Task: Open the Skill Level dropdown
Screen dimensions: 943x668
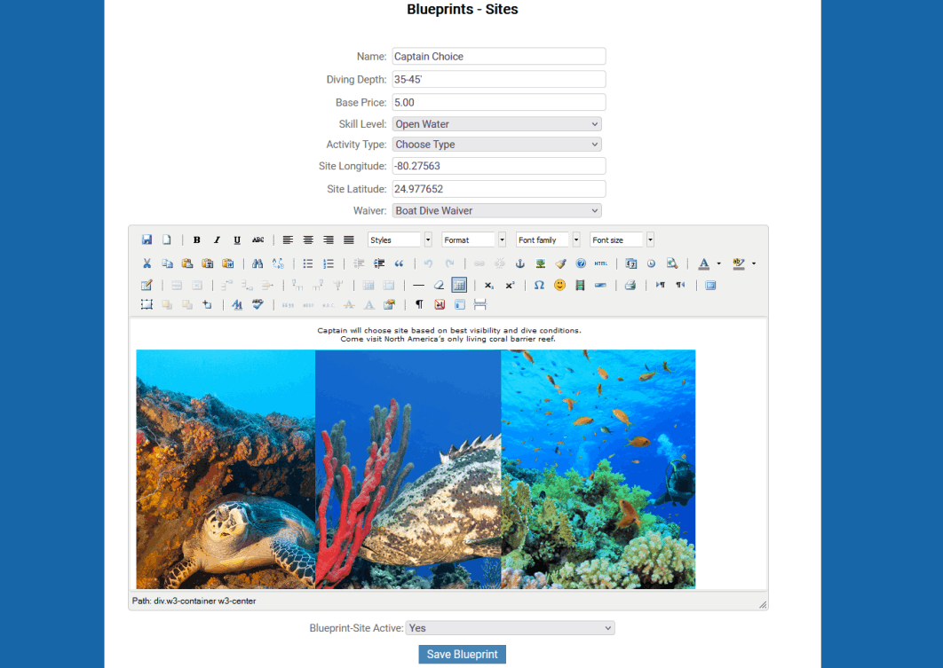Action: [x=496, y=124]
